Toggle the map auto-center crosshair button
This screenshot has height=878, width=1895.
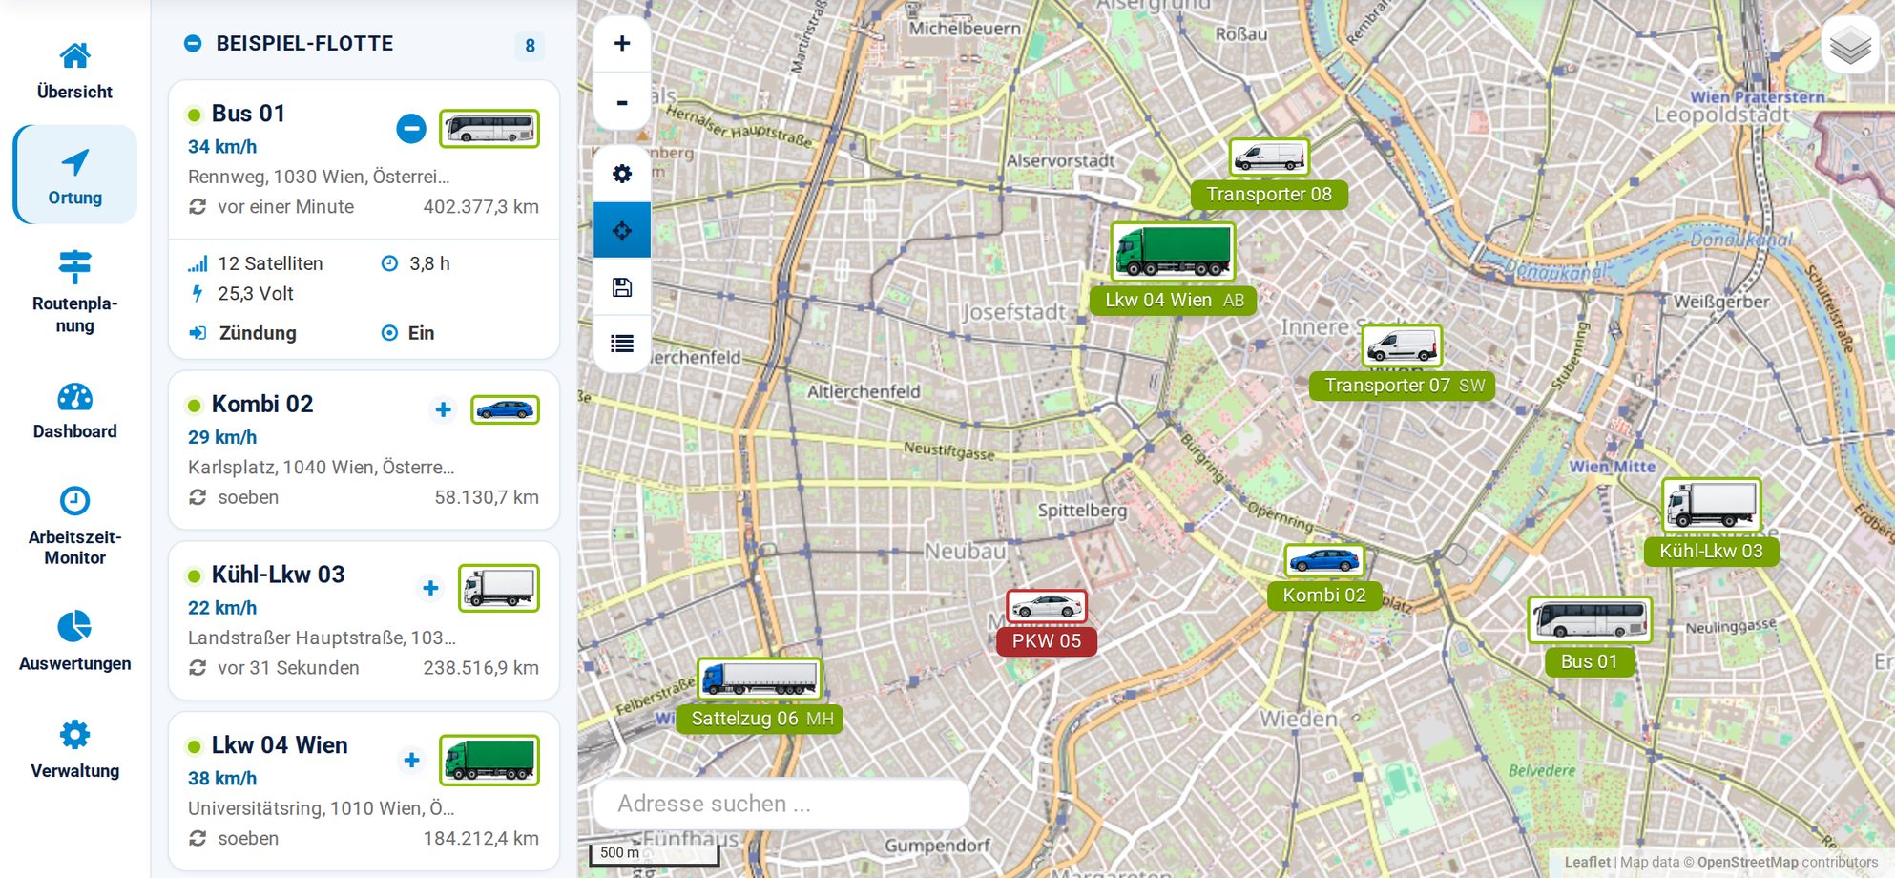coord(622,230)
